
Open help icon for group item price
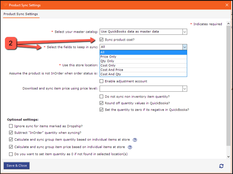130,147
